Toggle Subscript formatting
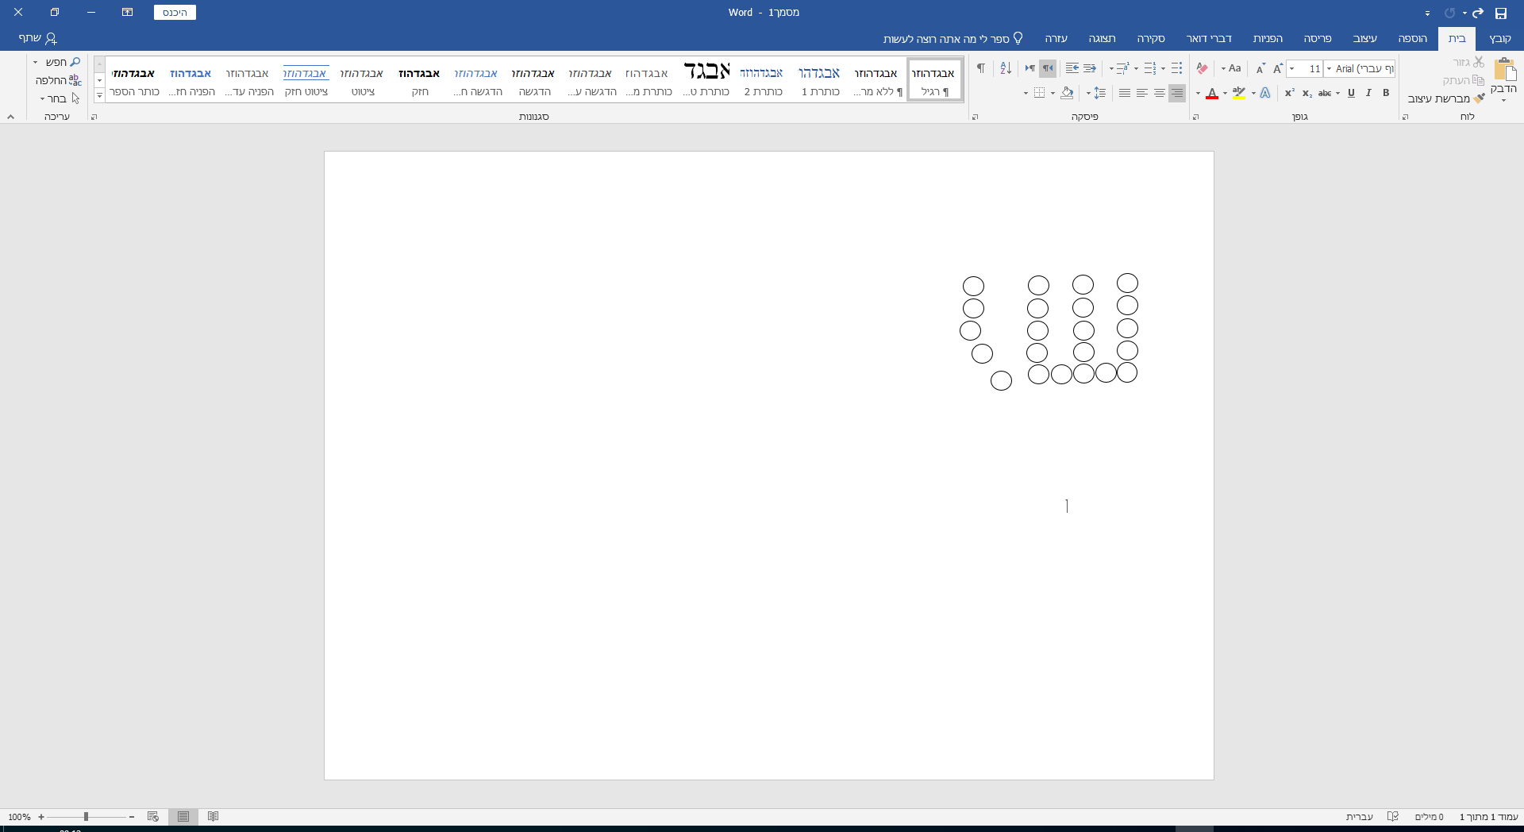This screenshot has width=1524, height=832. pos(1307,93)
